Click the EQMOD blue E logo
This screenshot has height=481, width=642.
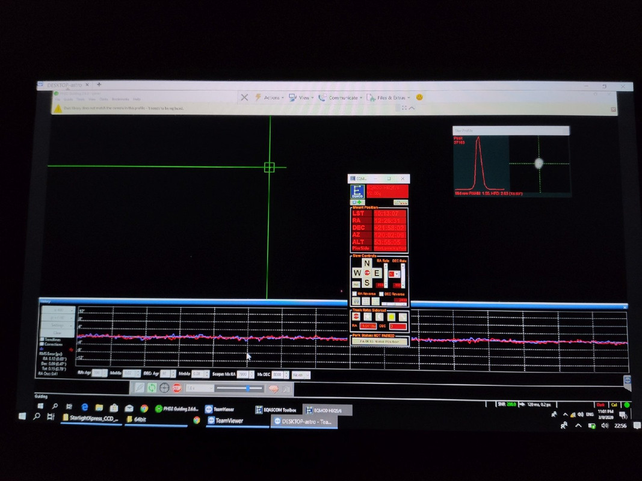pos(357,191)
